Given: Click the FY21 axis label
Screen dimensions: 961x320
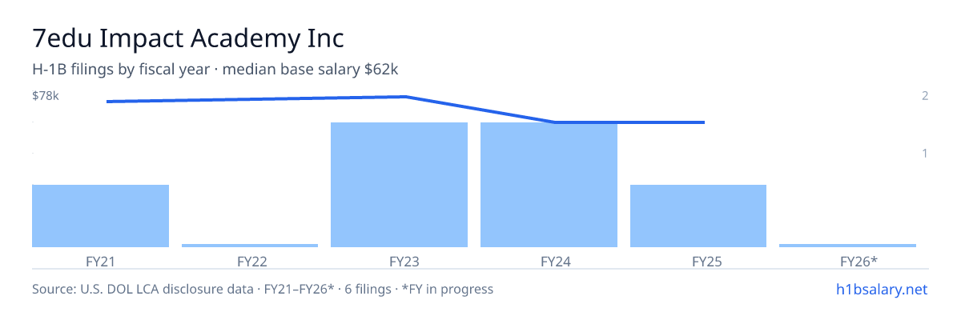Looking at the screenshot, I should (100, 261).
